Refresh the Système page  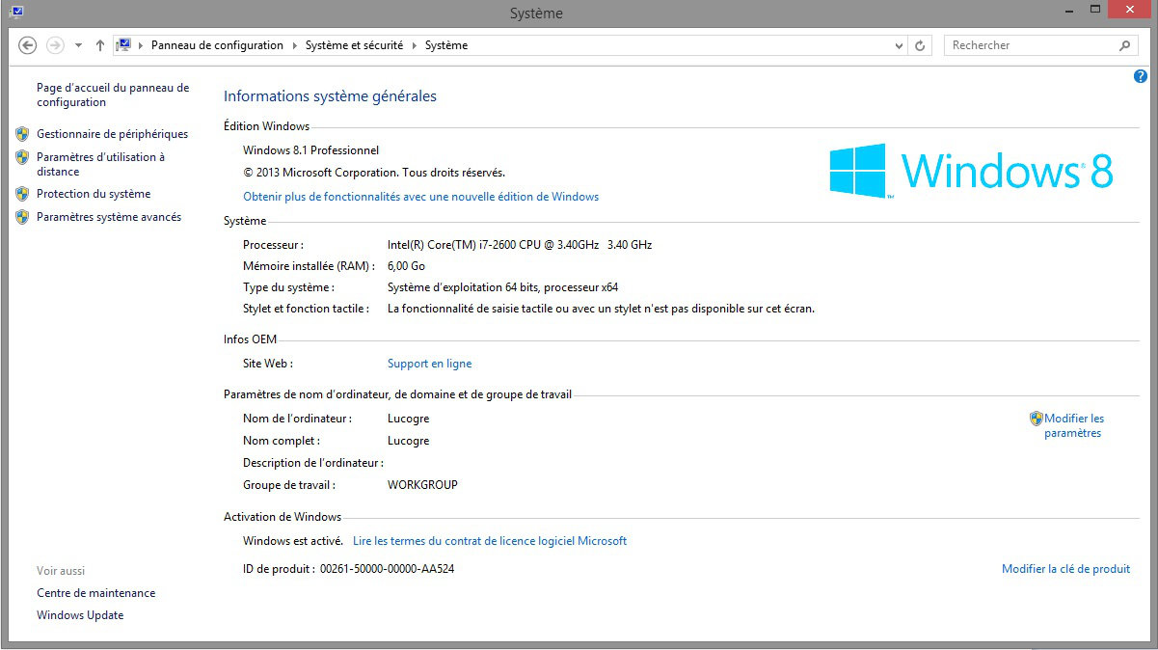tap(921, 45)
